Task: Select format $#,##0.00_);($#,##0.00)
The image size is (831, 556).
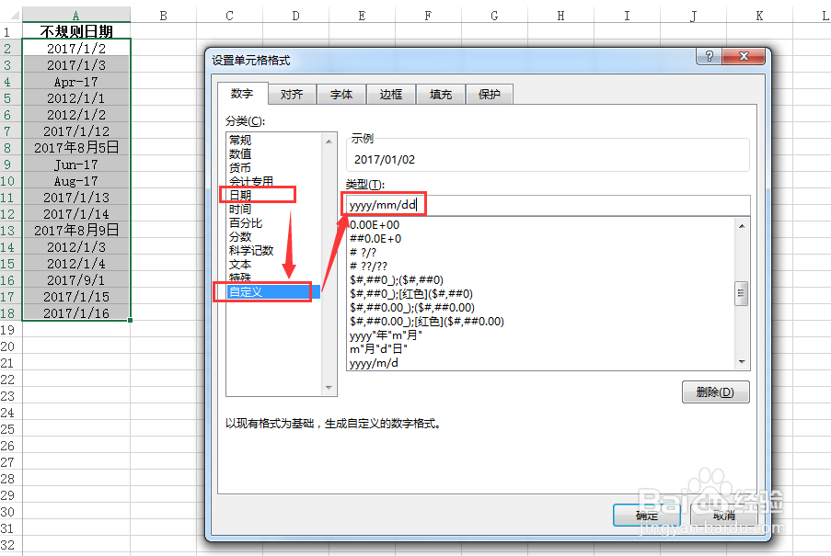Action: tap(412, 307)
